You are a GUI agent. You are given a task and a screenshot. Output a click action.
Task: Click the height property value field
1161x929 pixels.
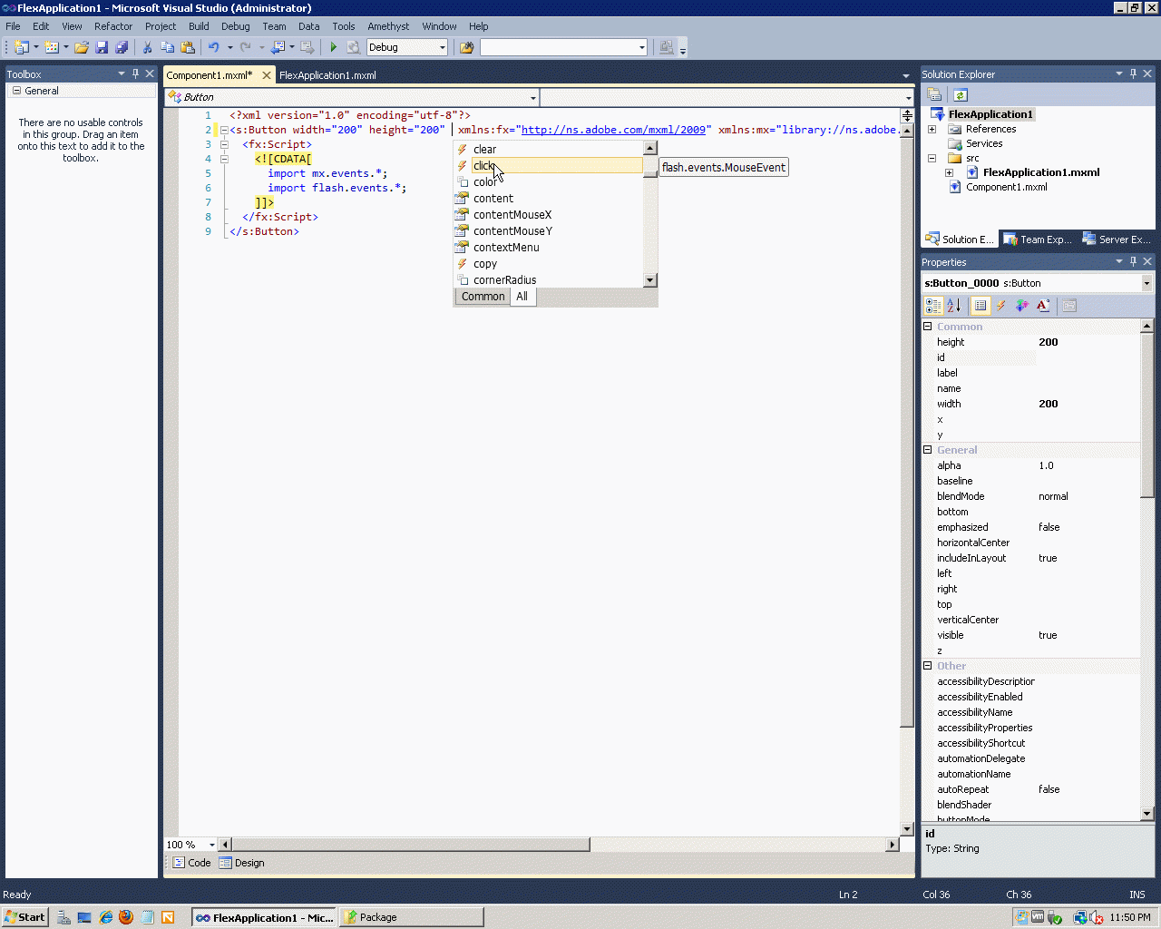(1087, 342)
